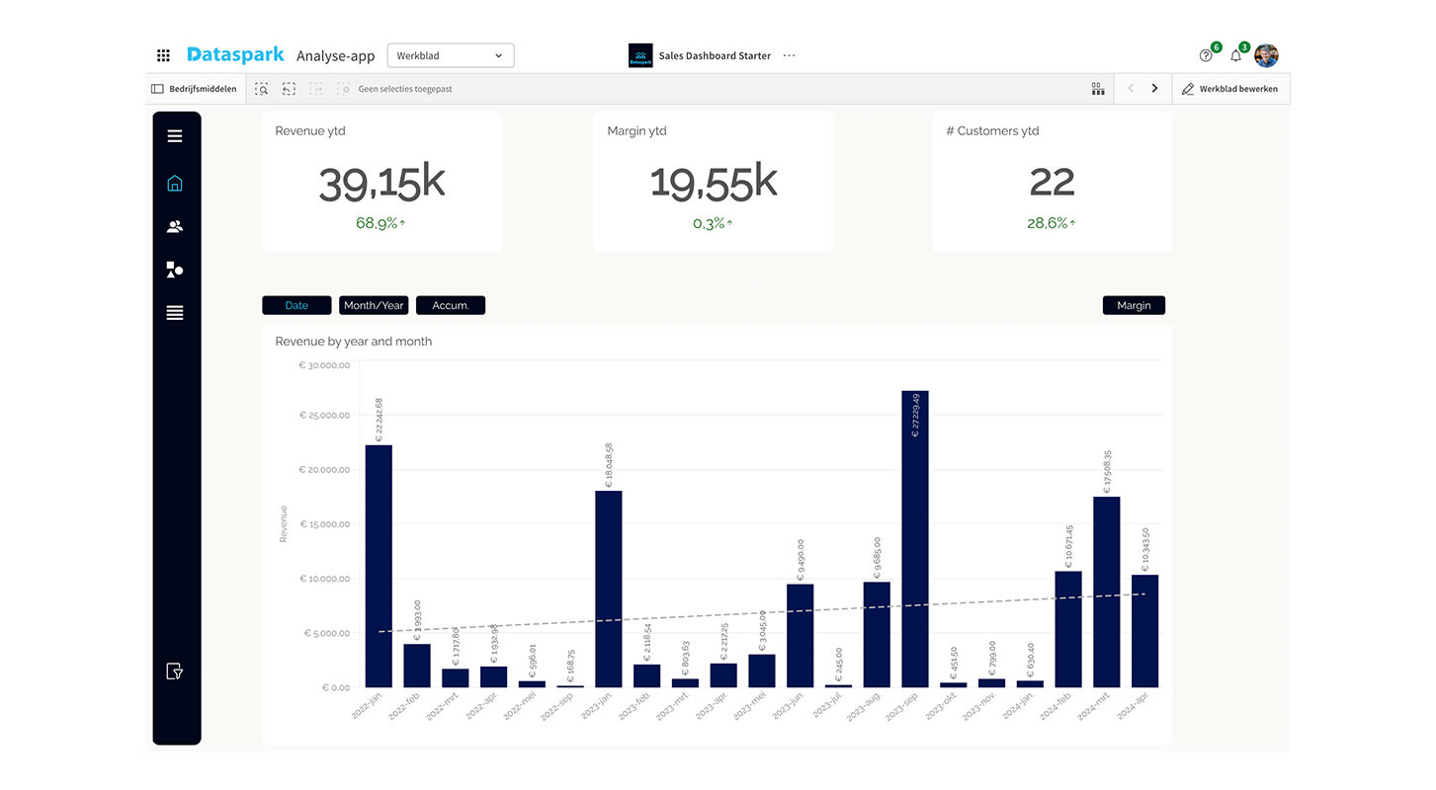Select the Home icon in the sidebar

pyautogui.click(x=175, y=183)
